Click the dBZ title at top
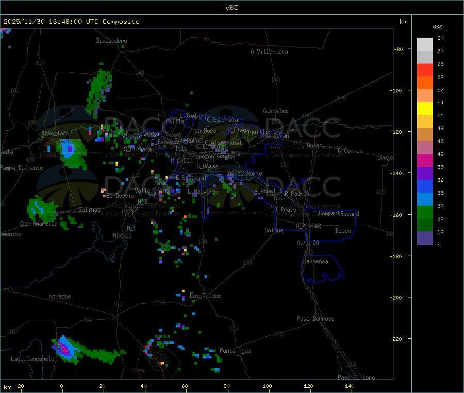This screenshot has height=393, width=464. 231,8
